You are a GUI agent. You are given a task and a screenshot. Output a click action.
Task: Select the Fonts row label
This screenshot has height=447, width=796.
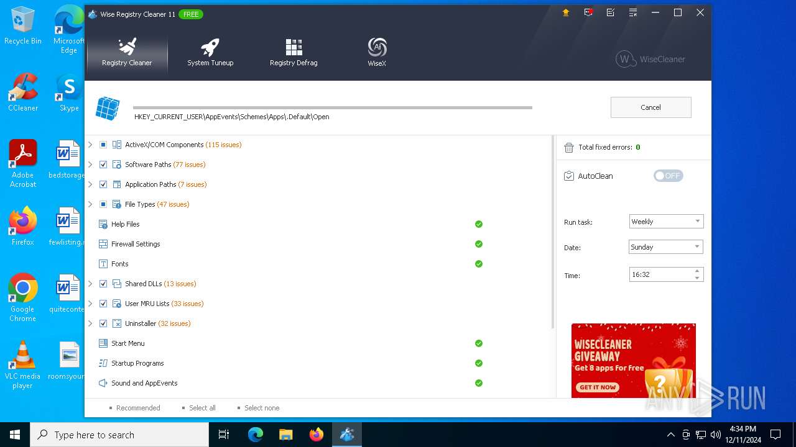[120, 264]
